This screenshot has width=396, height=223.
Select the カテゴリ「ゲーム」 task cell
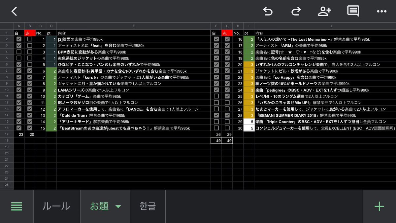134,96
